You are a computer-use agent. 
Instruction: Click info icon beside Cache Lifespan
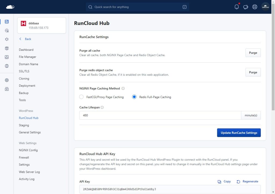tap(102, 107)
